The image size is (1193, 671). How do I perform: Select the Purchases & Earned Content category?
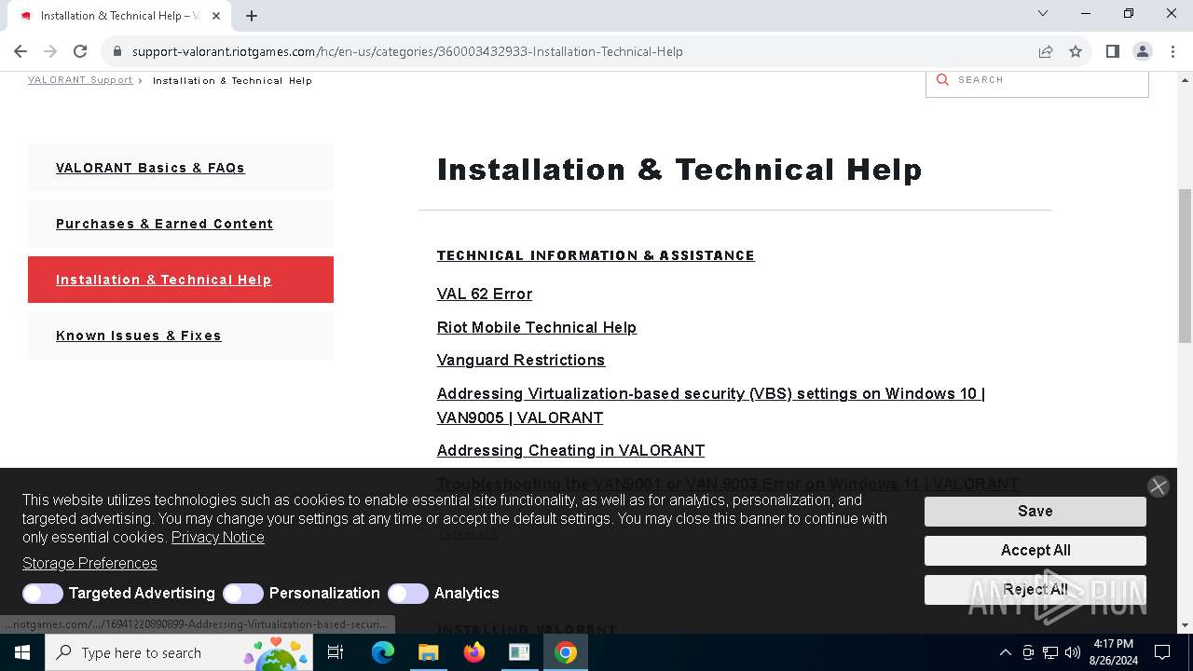pyautogui.click(x=181, y=224)
